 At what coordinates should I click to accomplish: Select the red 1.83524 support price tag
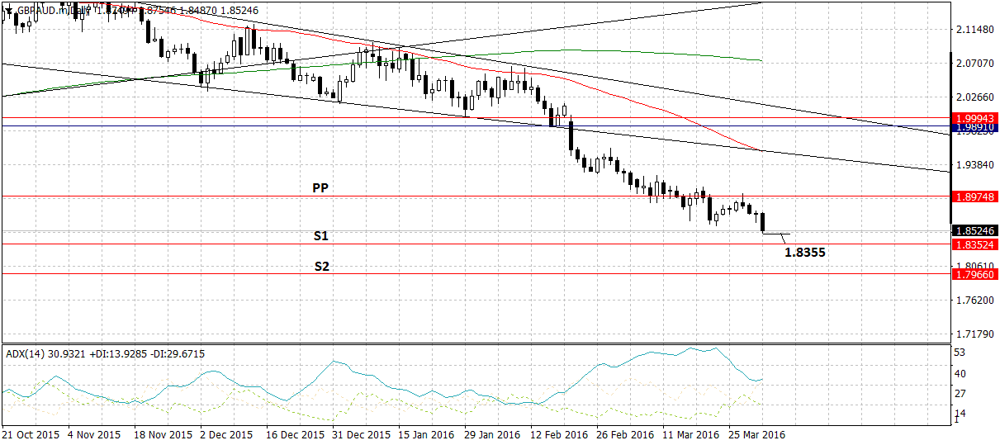(x=975, y=244)
